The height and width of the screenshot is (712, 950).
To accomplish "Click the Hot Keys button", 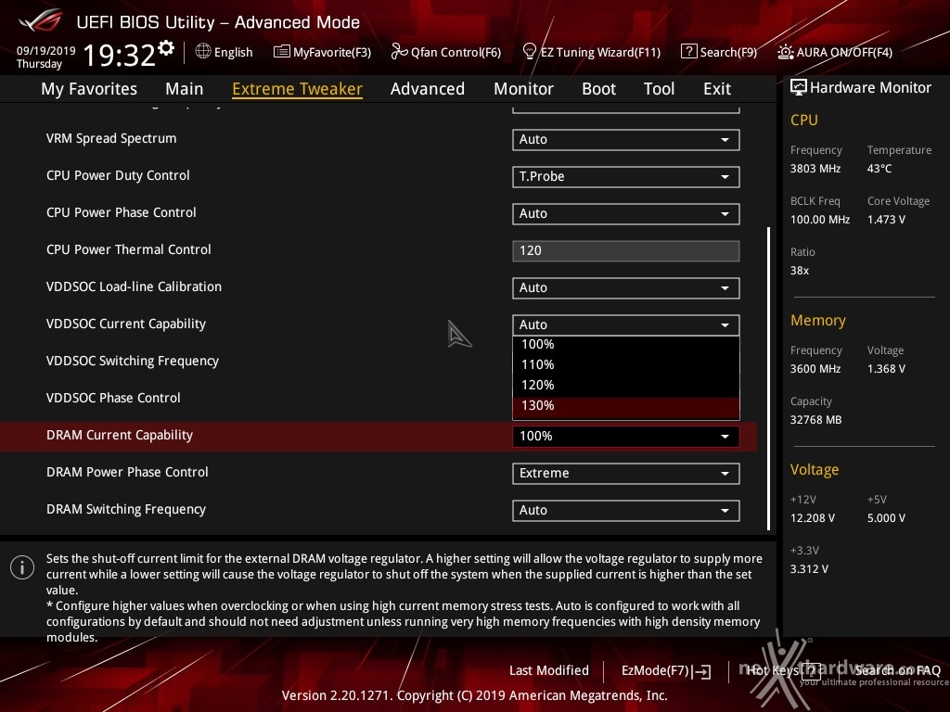I will (x=773, y=670).
